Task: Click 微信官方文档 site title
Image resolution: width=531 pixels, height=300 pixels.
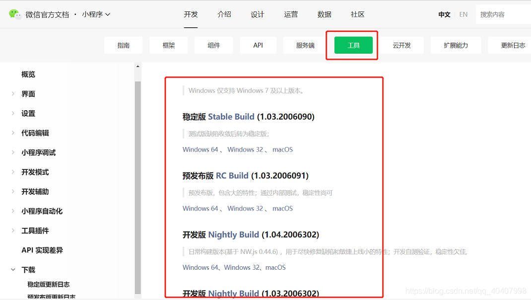Action: click(x=47, y=14)
